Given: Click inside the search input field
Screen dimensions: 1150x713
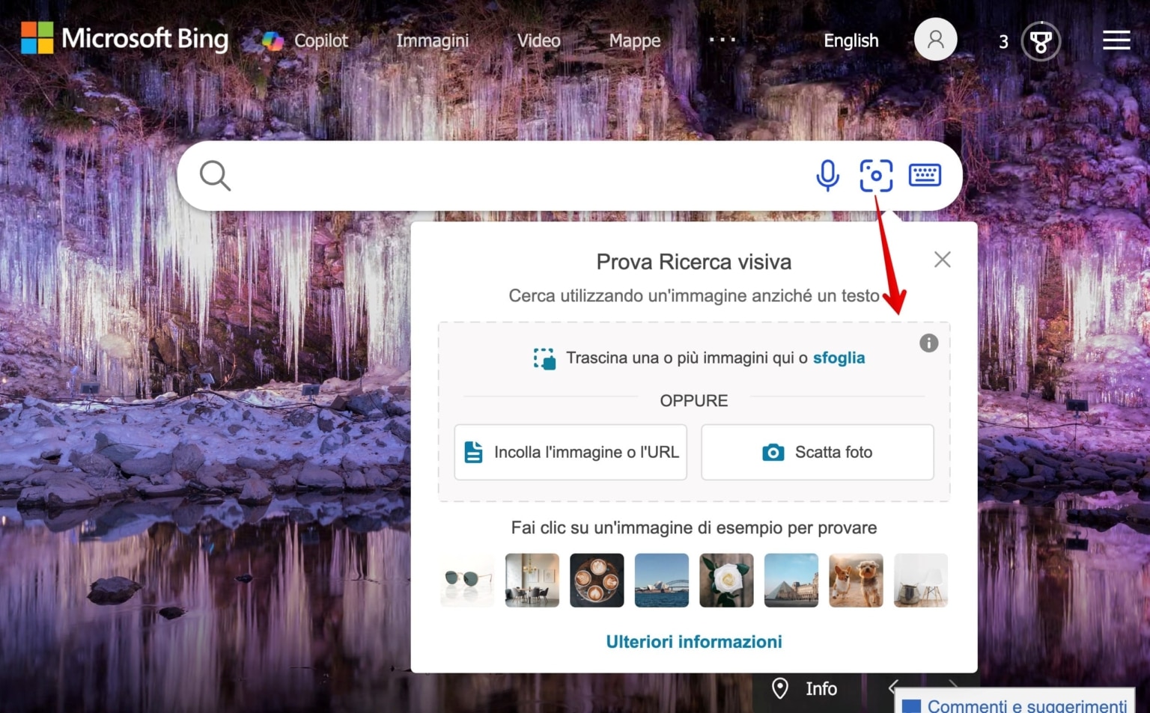Looking at the screenshot, I should pos(487,175).
